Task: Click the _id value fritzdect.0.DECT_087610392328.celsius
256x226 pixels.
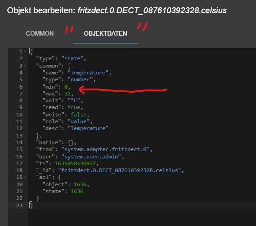Action: pos(120,170)
